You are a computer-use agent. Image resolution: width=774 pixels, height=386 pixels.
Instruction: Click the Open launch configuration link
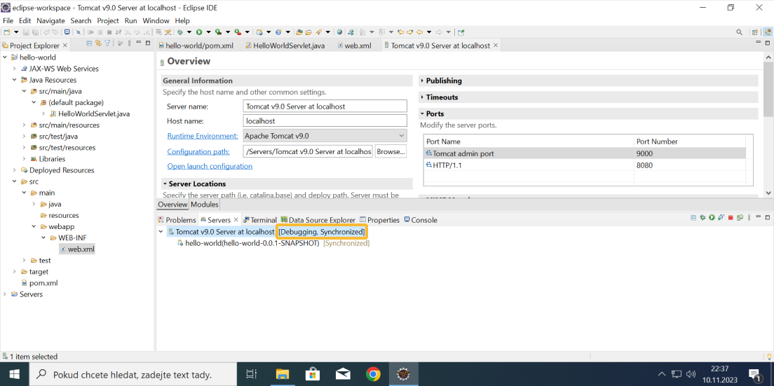[210, 166]
